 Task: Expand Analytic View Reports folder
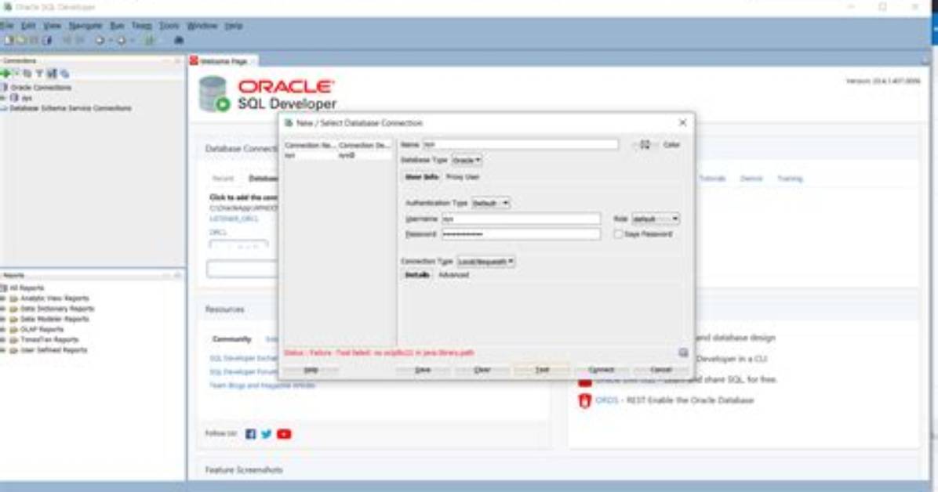tap(3, 298)
